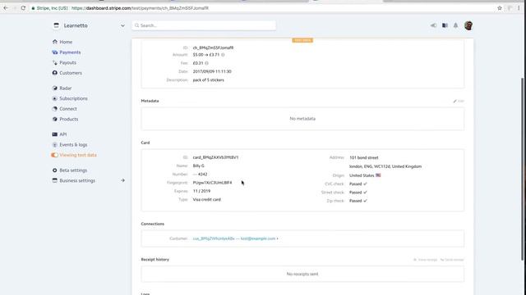Click the card name 'Billy G'

point(199,166)
